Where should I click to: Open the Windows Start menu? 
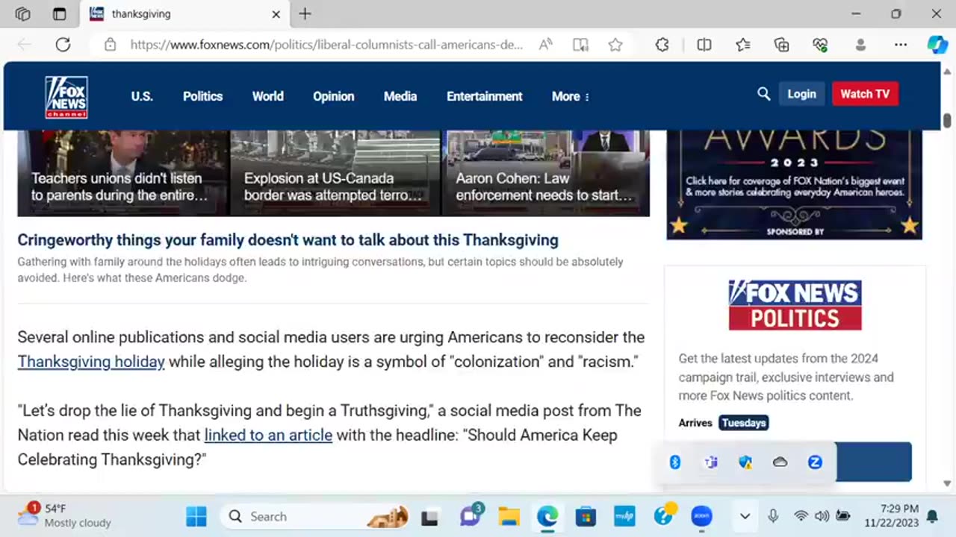(196, 516)
